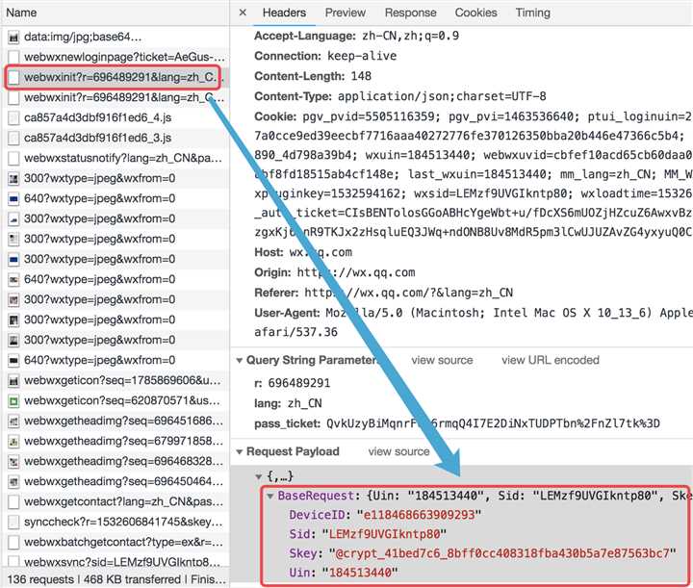Collapse the Query String Parameters section

240,361
